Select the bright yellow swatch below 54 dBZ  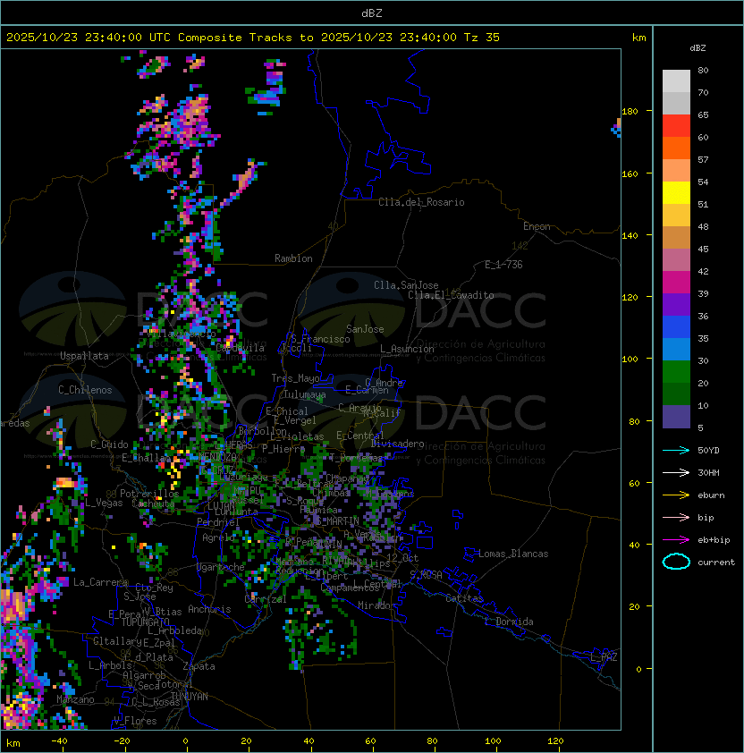[x=676, y=192]
